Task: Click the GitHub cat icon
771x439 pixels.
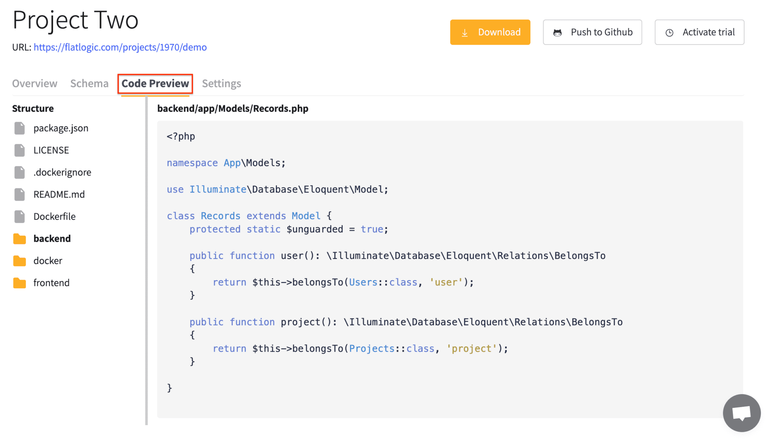Action: [x=558, y=33]
